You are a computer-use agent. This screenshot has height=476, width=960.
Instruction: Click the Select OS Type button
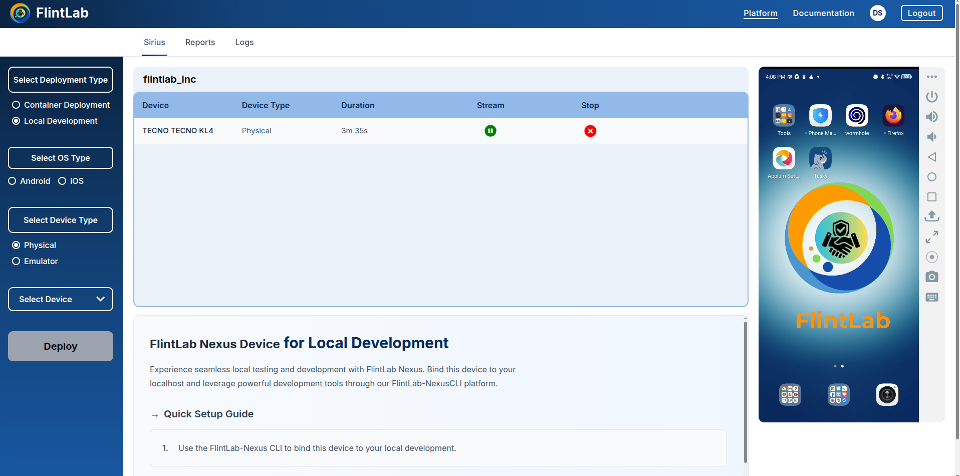pyautogui.click(x=61, y=158)
